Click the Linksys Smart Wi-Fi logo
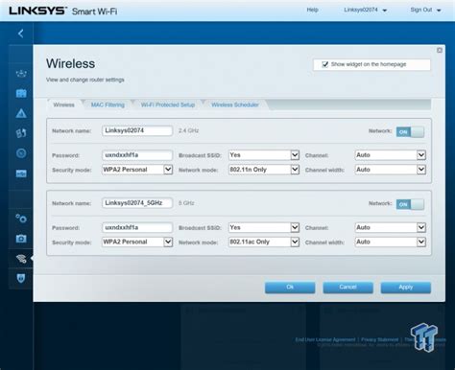455x370 pixels. (63, 11)
